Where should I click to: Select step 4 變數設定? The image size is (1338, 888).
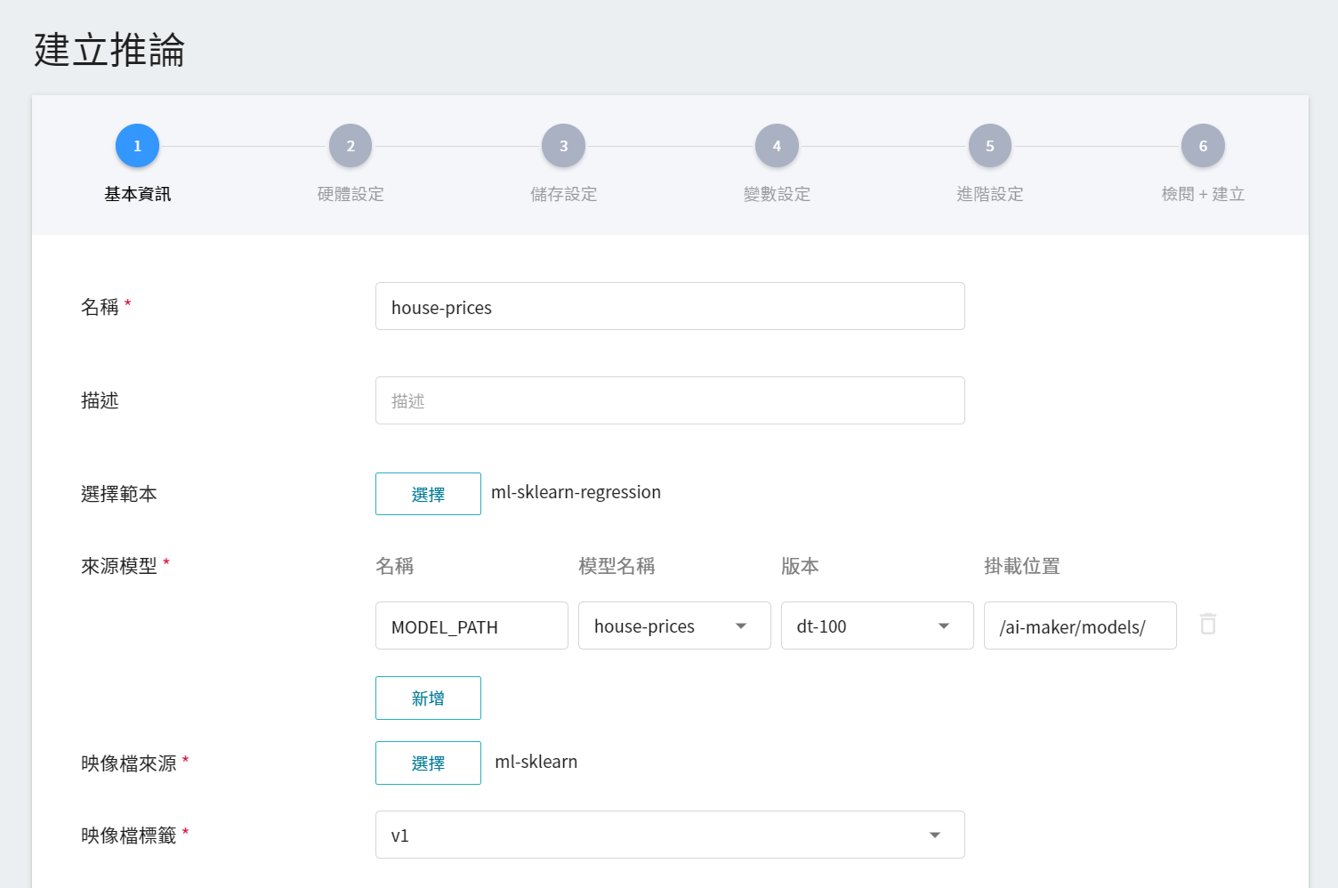point(777,146)
